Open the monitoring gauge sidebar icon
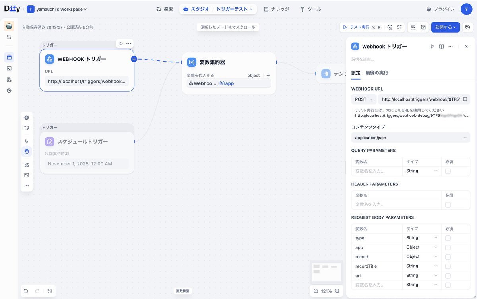Viewport: 477px width, 299px height. point(9,90)
